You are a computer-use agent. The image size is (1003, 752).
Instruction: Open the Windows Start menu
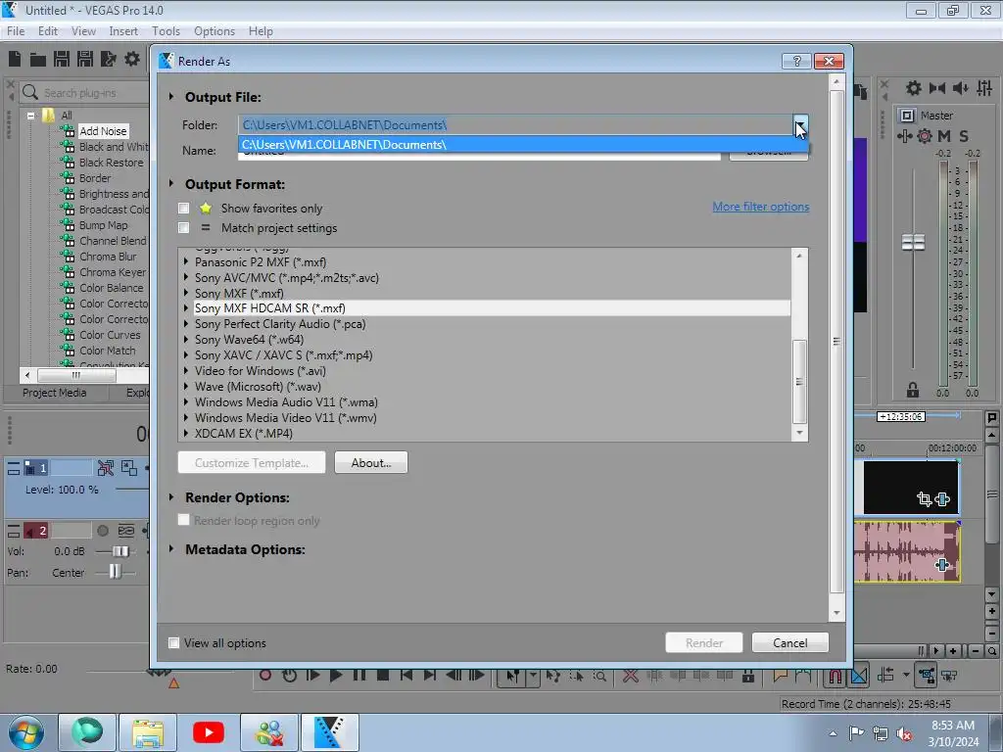pos(25,732)
